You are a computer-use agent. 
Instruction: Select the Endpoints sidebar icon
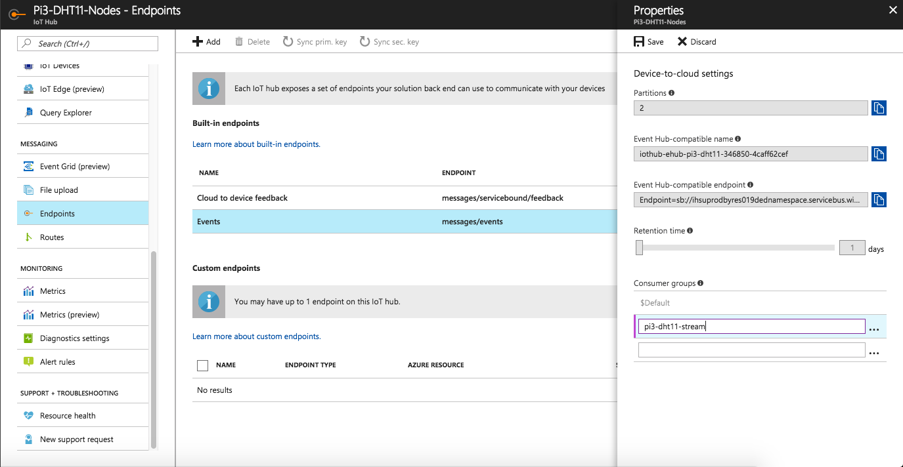coord(28,214)
